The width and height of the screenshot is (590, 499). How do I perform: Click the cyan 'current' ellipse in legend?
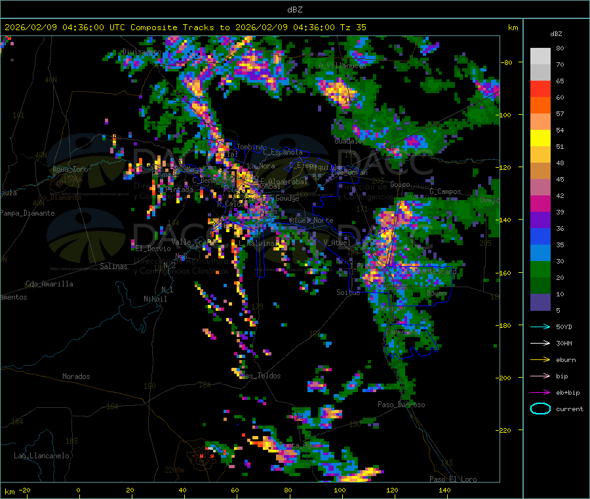(x=540, y=409)
